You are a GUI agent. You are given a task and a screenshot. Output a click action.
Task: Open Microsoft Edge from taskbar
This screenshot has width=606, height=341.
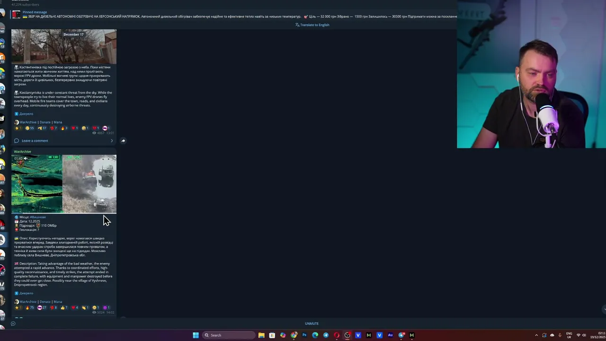pyautogui.click(x=315, y=335)
